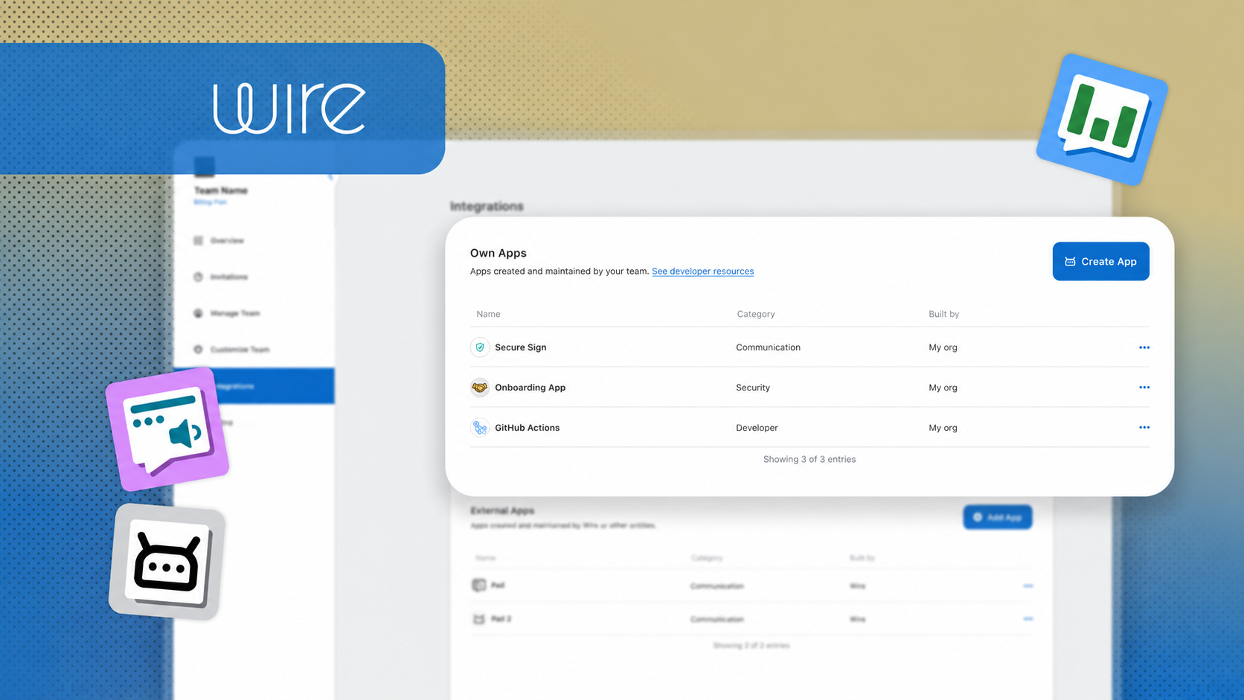The width and height of the screenshot is (1244, 700).
Task: Click My org in the GitHub Actions row
Action: click(943, 428)
